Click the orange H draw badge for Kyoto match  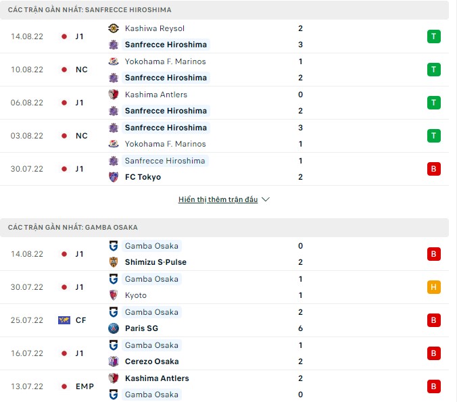pyautogui.click(x=433, y=287)
